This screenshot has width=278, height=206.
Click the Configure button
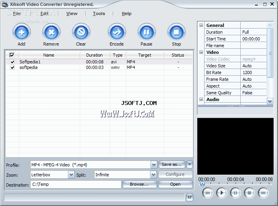pos(175,174)
